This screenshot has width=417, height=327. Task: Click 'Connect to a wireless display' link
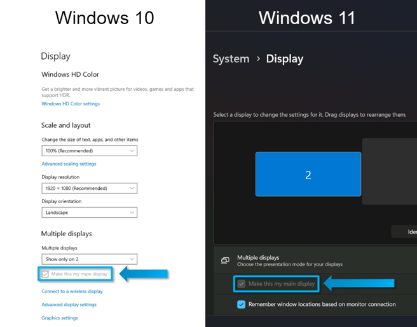[x=72, y=291]
